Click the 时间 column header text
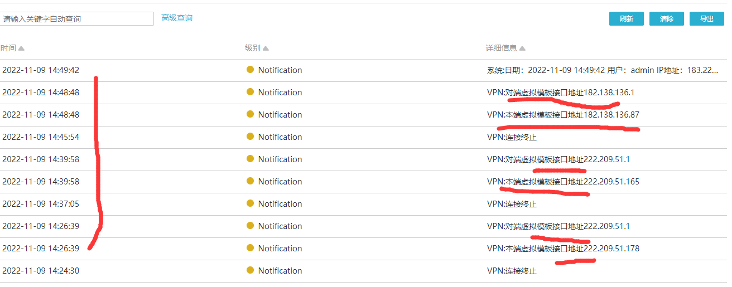The height and width of the screenshot is (287, 732). pyautogui.click(x=8, y=48)
